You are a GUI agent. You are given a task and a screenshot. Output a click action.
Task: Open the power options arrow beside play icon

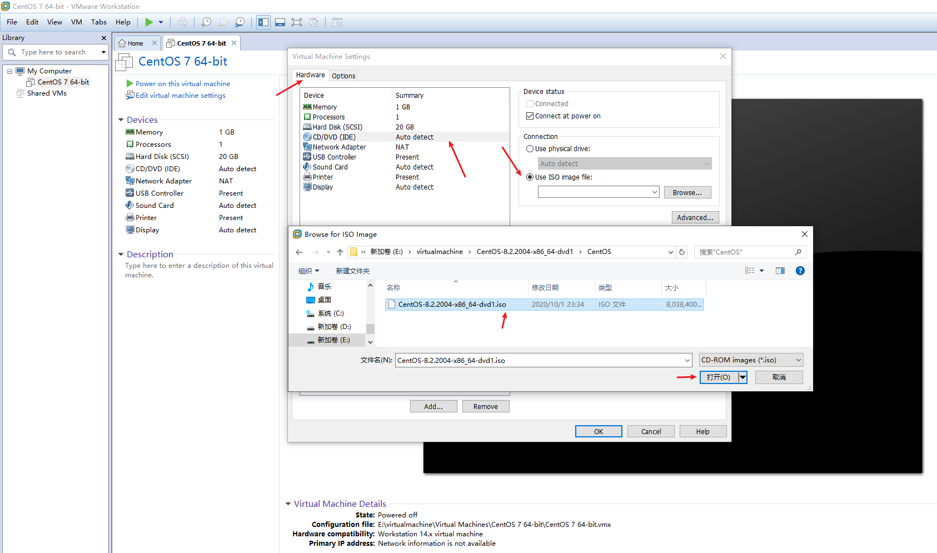point(161,22)
